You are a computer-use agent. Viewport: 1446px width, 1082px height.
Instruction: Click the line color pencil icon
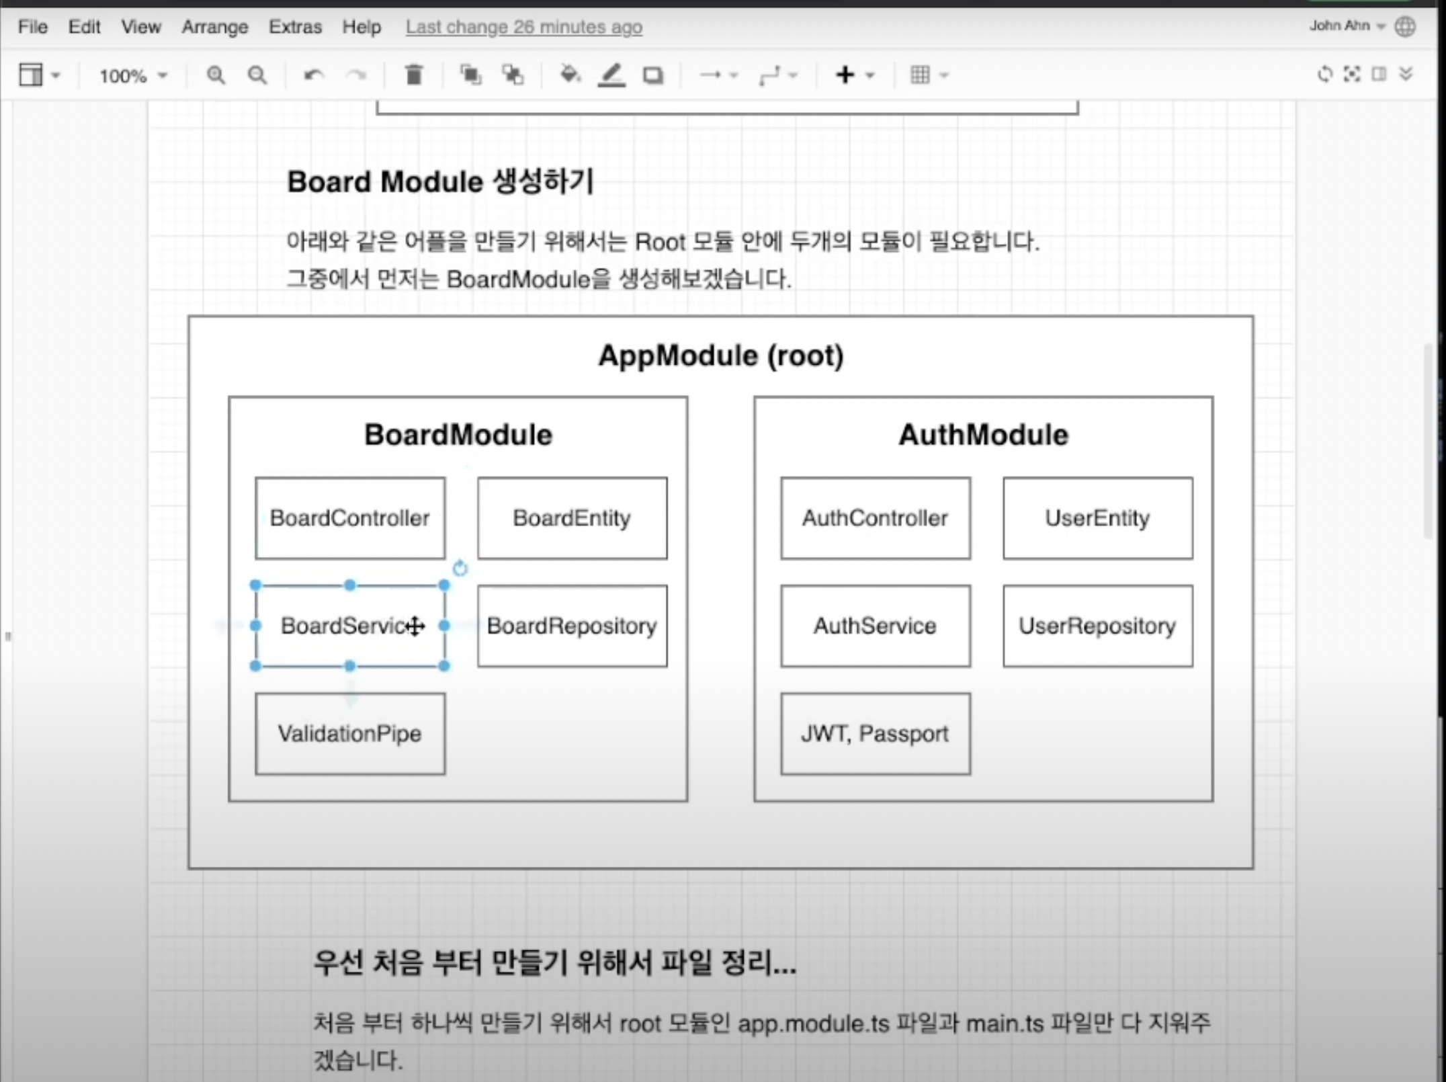pyautogui.click(x=611, y=75)
